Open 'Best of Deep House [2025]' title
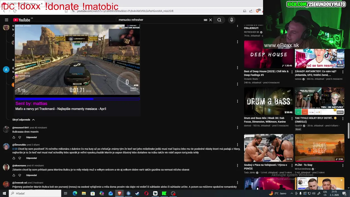 pyautogui.click(x=266, y=73)
